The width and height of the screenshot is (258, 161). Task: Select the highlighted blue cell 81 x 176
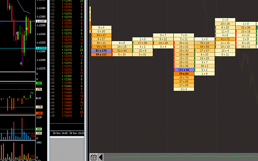coord(102,51)
